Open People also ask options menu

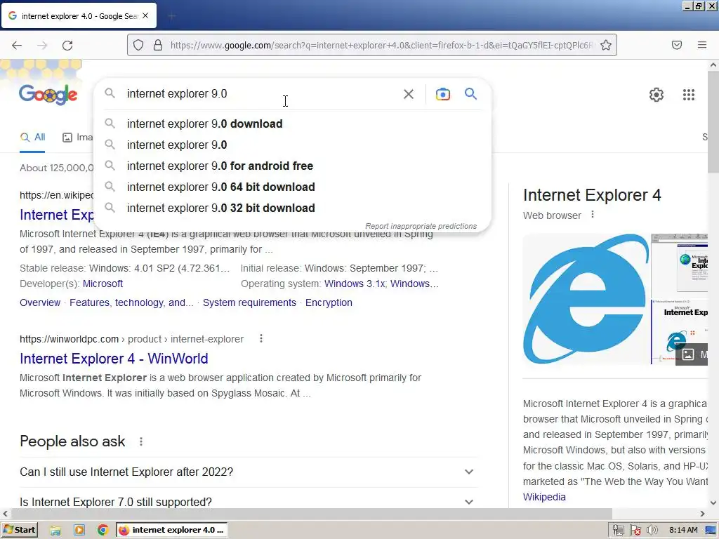tap(141, 441)
